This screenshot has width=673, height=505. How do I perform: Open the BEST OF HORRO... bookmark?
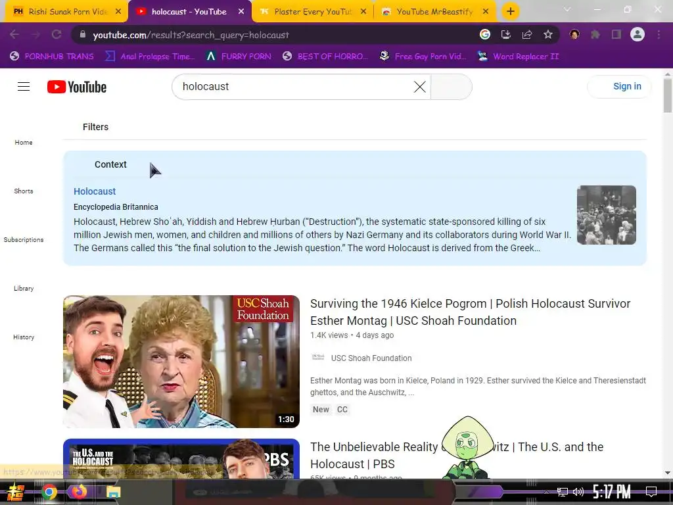(325, 57)
